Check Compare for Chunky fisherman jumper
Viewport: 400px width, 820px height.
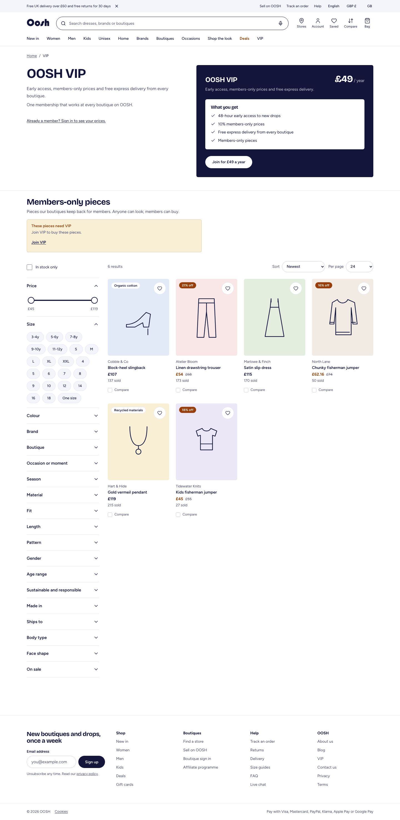click(x=314, y=390)
